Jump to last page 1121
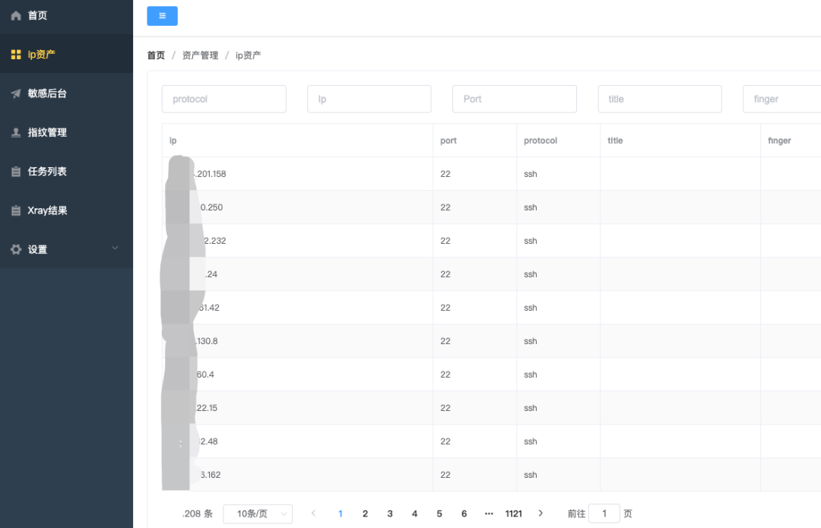Screen dimensions: 821x528 point(514,514)
